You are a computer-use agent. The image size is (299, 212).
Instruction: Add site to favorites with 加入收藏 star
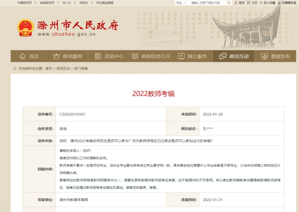(x=261, y=3)
